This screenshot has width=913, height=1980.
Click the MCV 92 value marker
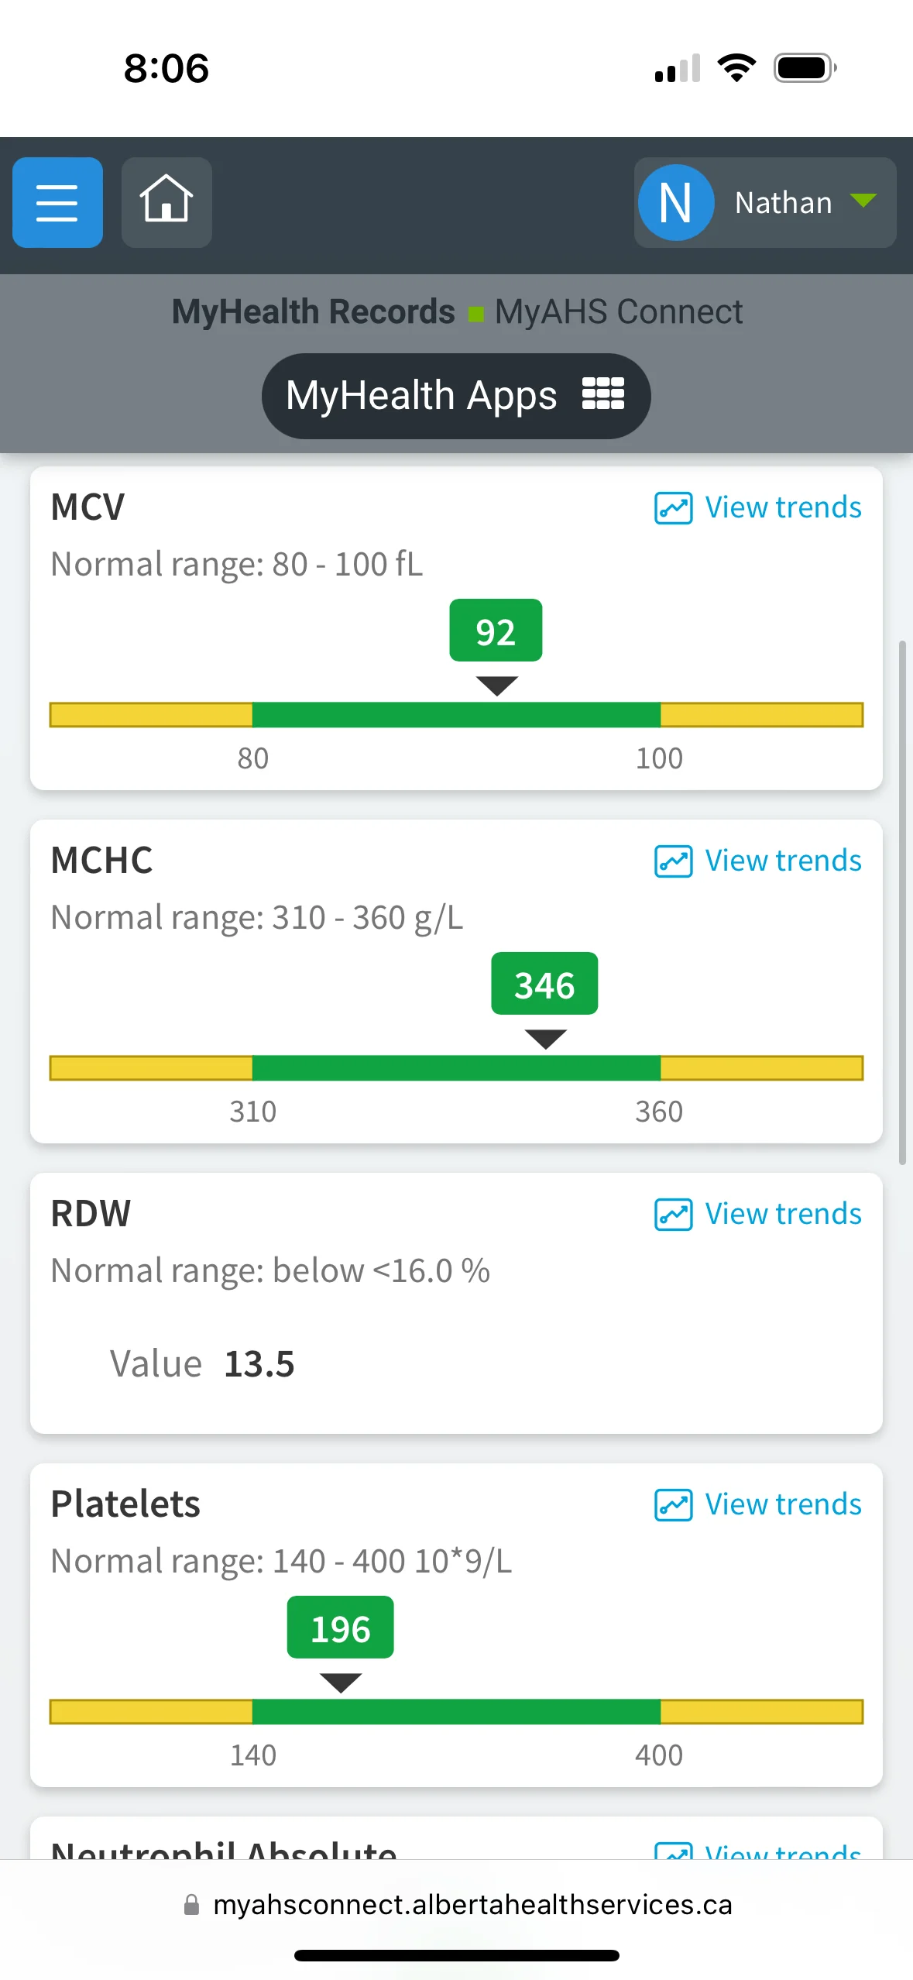496,631
